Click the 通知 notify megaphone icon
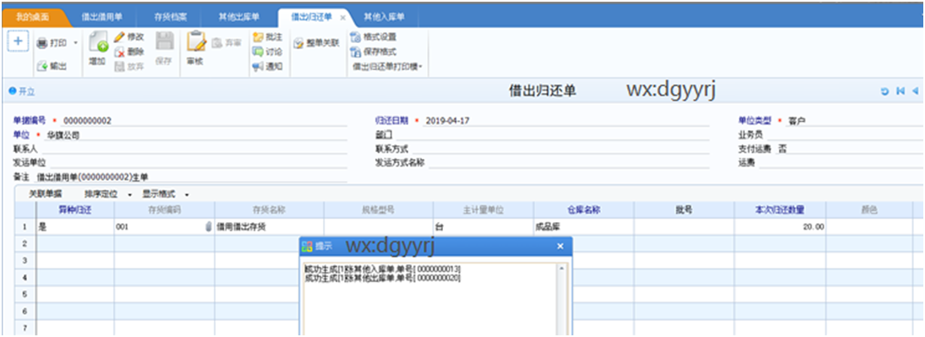 (x=258, y=66)
